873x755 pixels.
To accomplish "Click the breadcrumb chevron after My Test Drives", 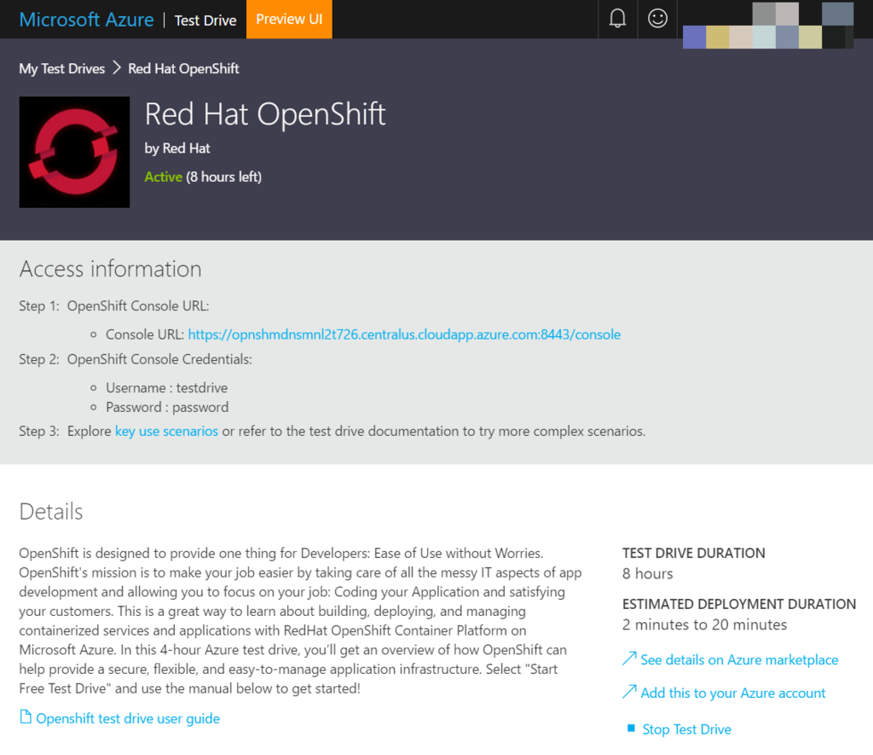I will click(116, 68).
